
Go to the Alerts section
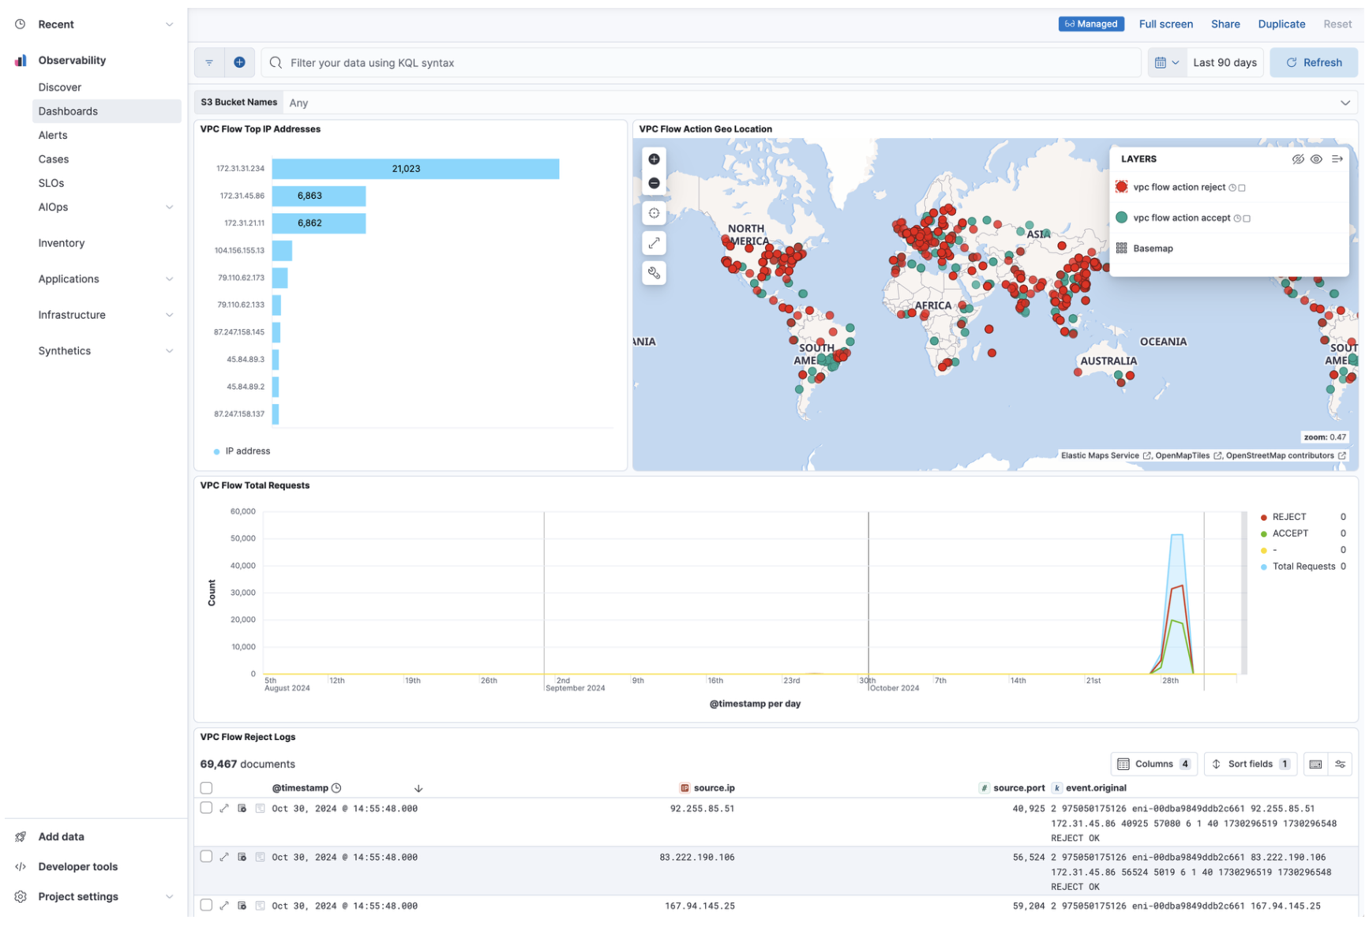(53, 135)
